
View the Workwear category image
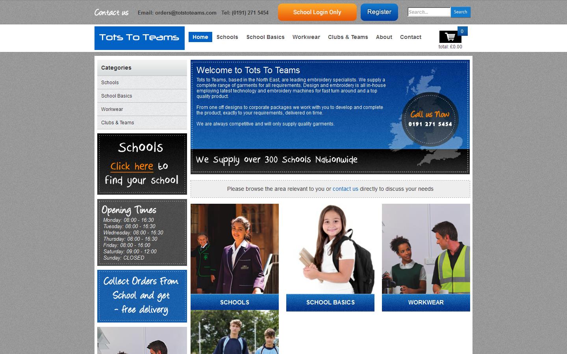click(x=426, y=248)
